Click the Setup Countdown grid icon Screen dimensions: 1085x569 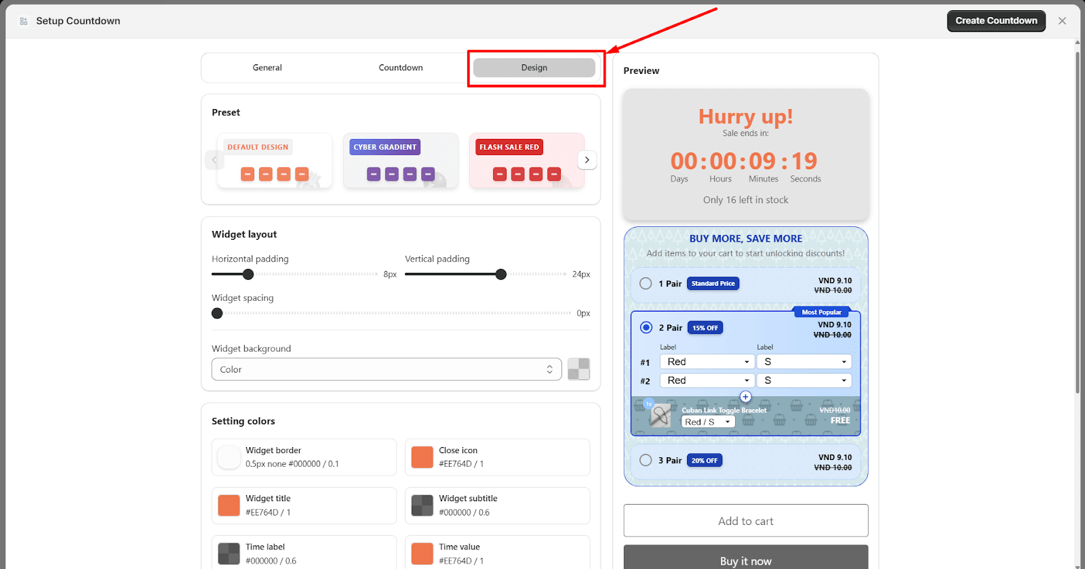24,21
